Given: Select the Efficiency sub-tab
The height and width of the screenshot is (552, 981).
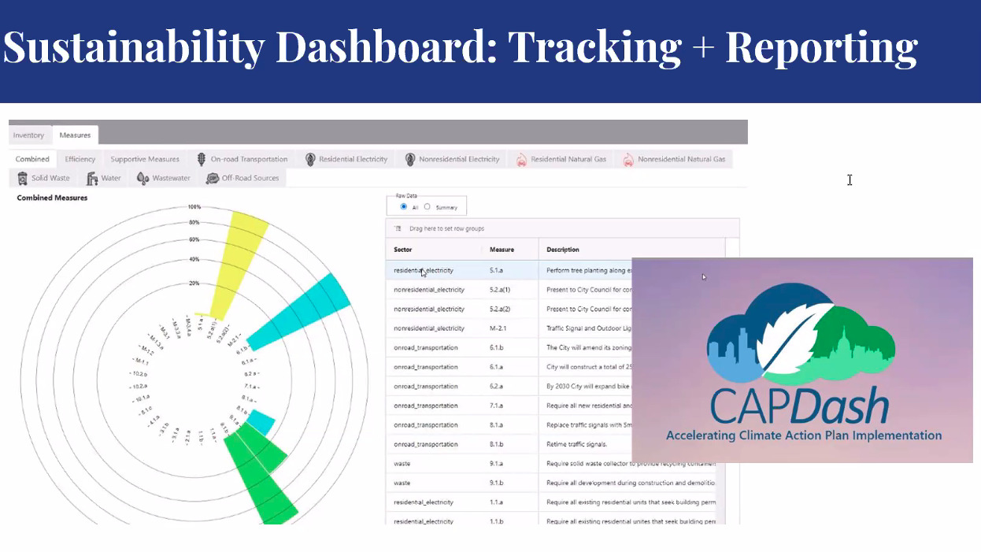Looking at the screenshot, I should [80, 159].
